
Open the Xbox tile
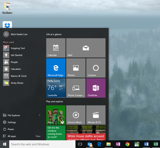(56, 115)
